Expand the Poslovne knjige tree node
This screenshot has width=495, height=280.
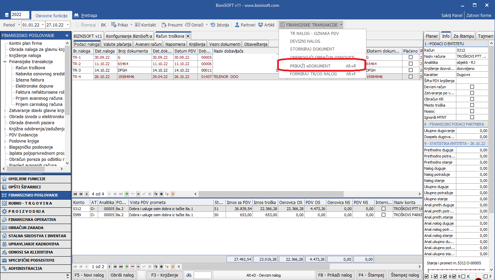5,141
